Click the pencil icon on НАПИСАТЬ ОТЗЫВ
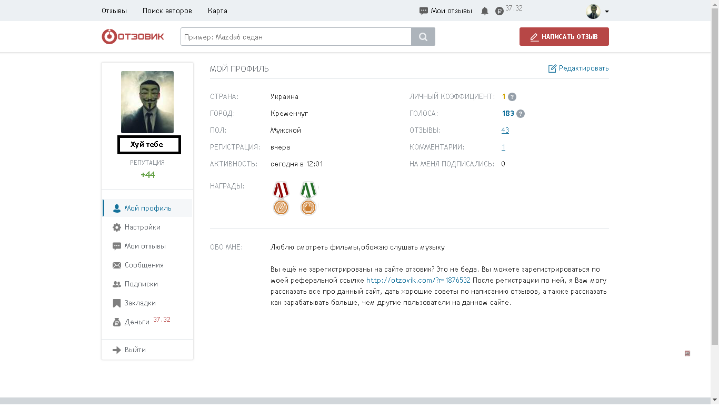Viewport: 719px width, 418px height. (x=534, y=37)
